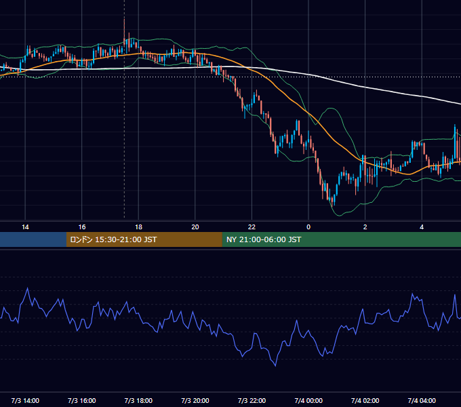Image resolution: width=461 pixels, height=407 pixels.
Task: Click the 7/3 18:00 date label
Action: pyautogui.click(x=138, y=401)
